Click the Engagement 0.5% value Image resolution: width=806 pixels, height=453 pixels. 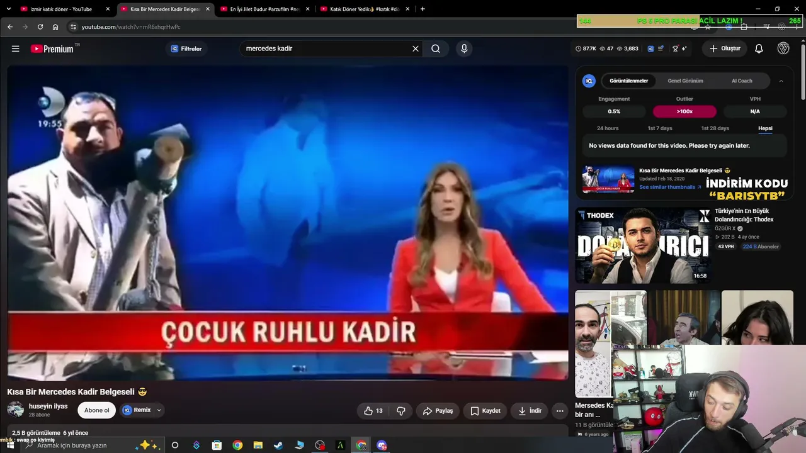pos(614,111)
